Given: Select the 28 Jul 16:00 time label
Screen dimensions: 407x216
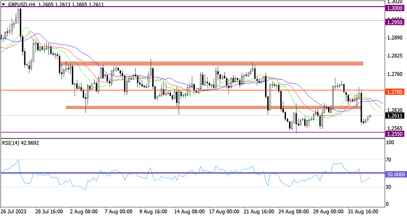Looking at the screenshot, I should click(49, 211).
